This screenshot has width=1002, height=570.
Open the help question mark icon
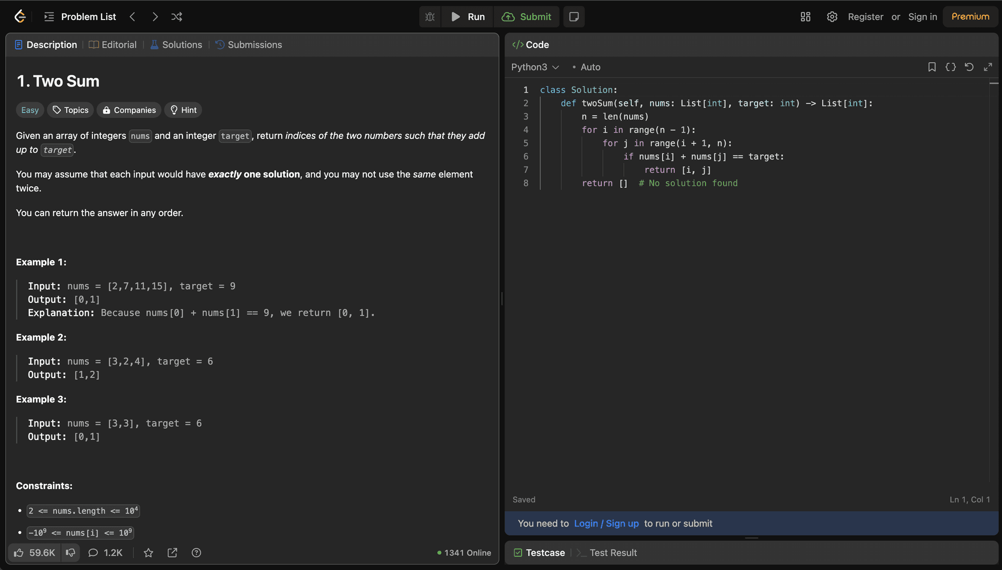pos(196,552)
